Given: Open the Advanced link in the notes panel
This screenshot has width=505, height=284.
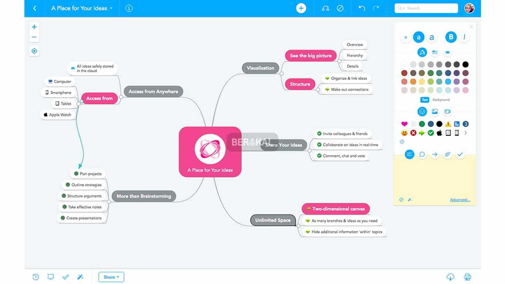Looking at the screenshot, I should coord(460,200).
